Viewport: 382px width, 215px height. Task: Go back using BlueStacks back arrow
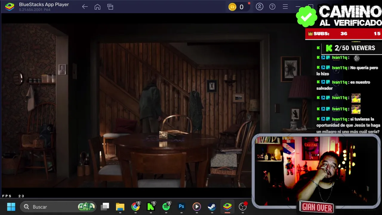[85, 7]
